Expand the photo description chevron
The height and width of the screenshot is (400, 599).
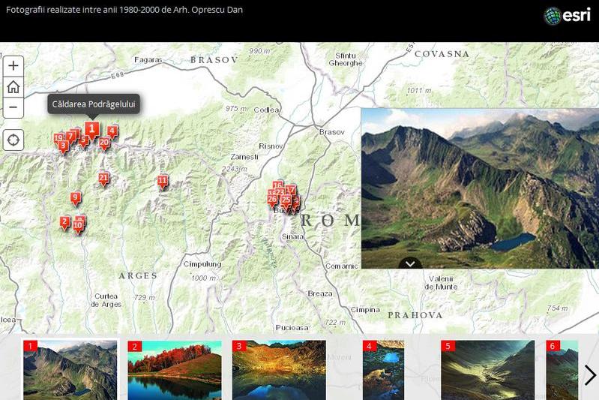pyautogui.click(x=409, y=263)
